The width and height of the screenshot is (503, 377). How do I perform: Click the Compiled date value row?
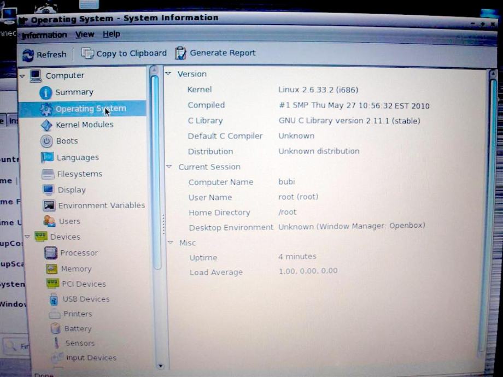tap(354, 105)
